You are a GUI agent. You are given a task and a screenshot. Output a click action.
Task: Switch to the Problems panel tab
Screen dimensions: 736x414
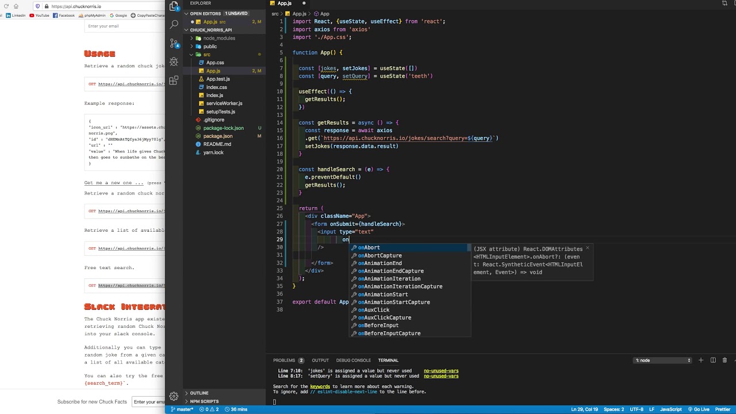coord(288,361)
